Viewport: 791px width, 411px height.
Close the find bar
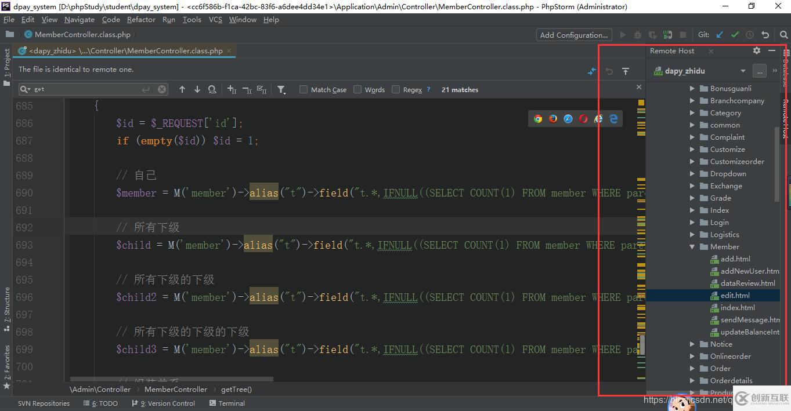(x=639, y=87)
